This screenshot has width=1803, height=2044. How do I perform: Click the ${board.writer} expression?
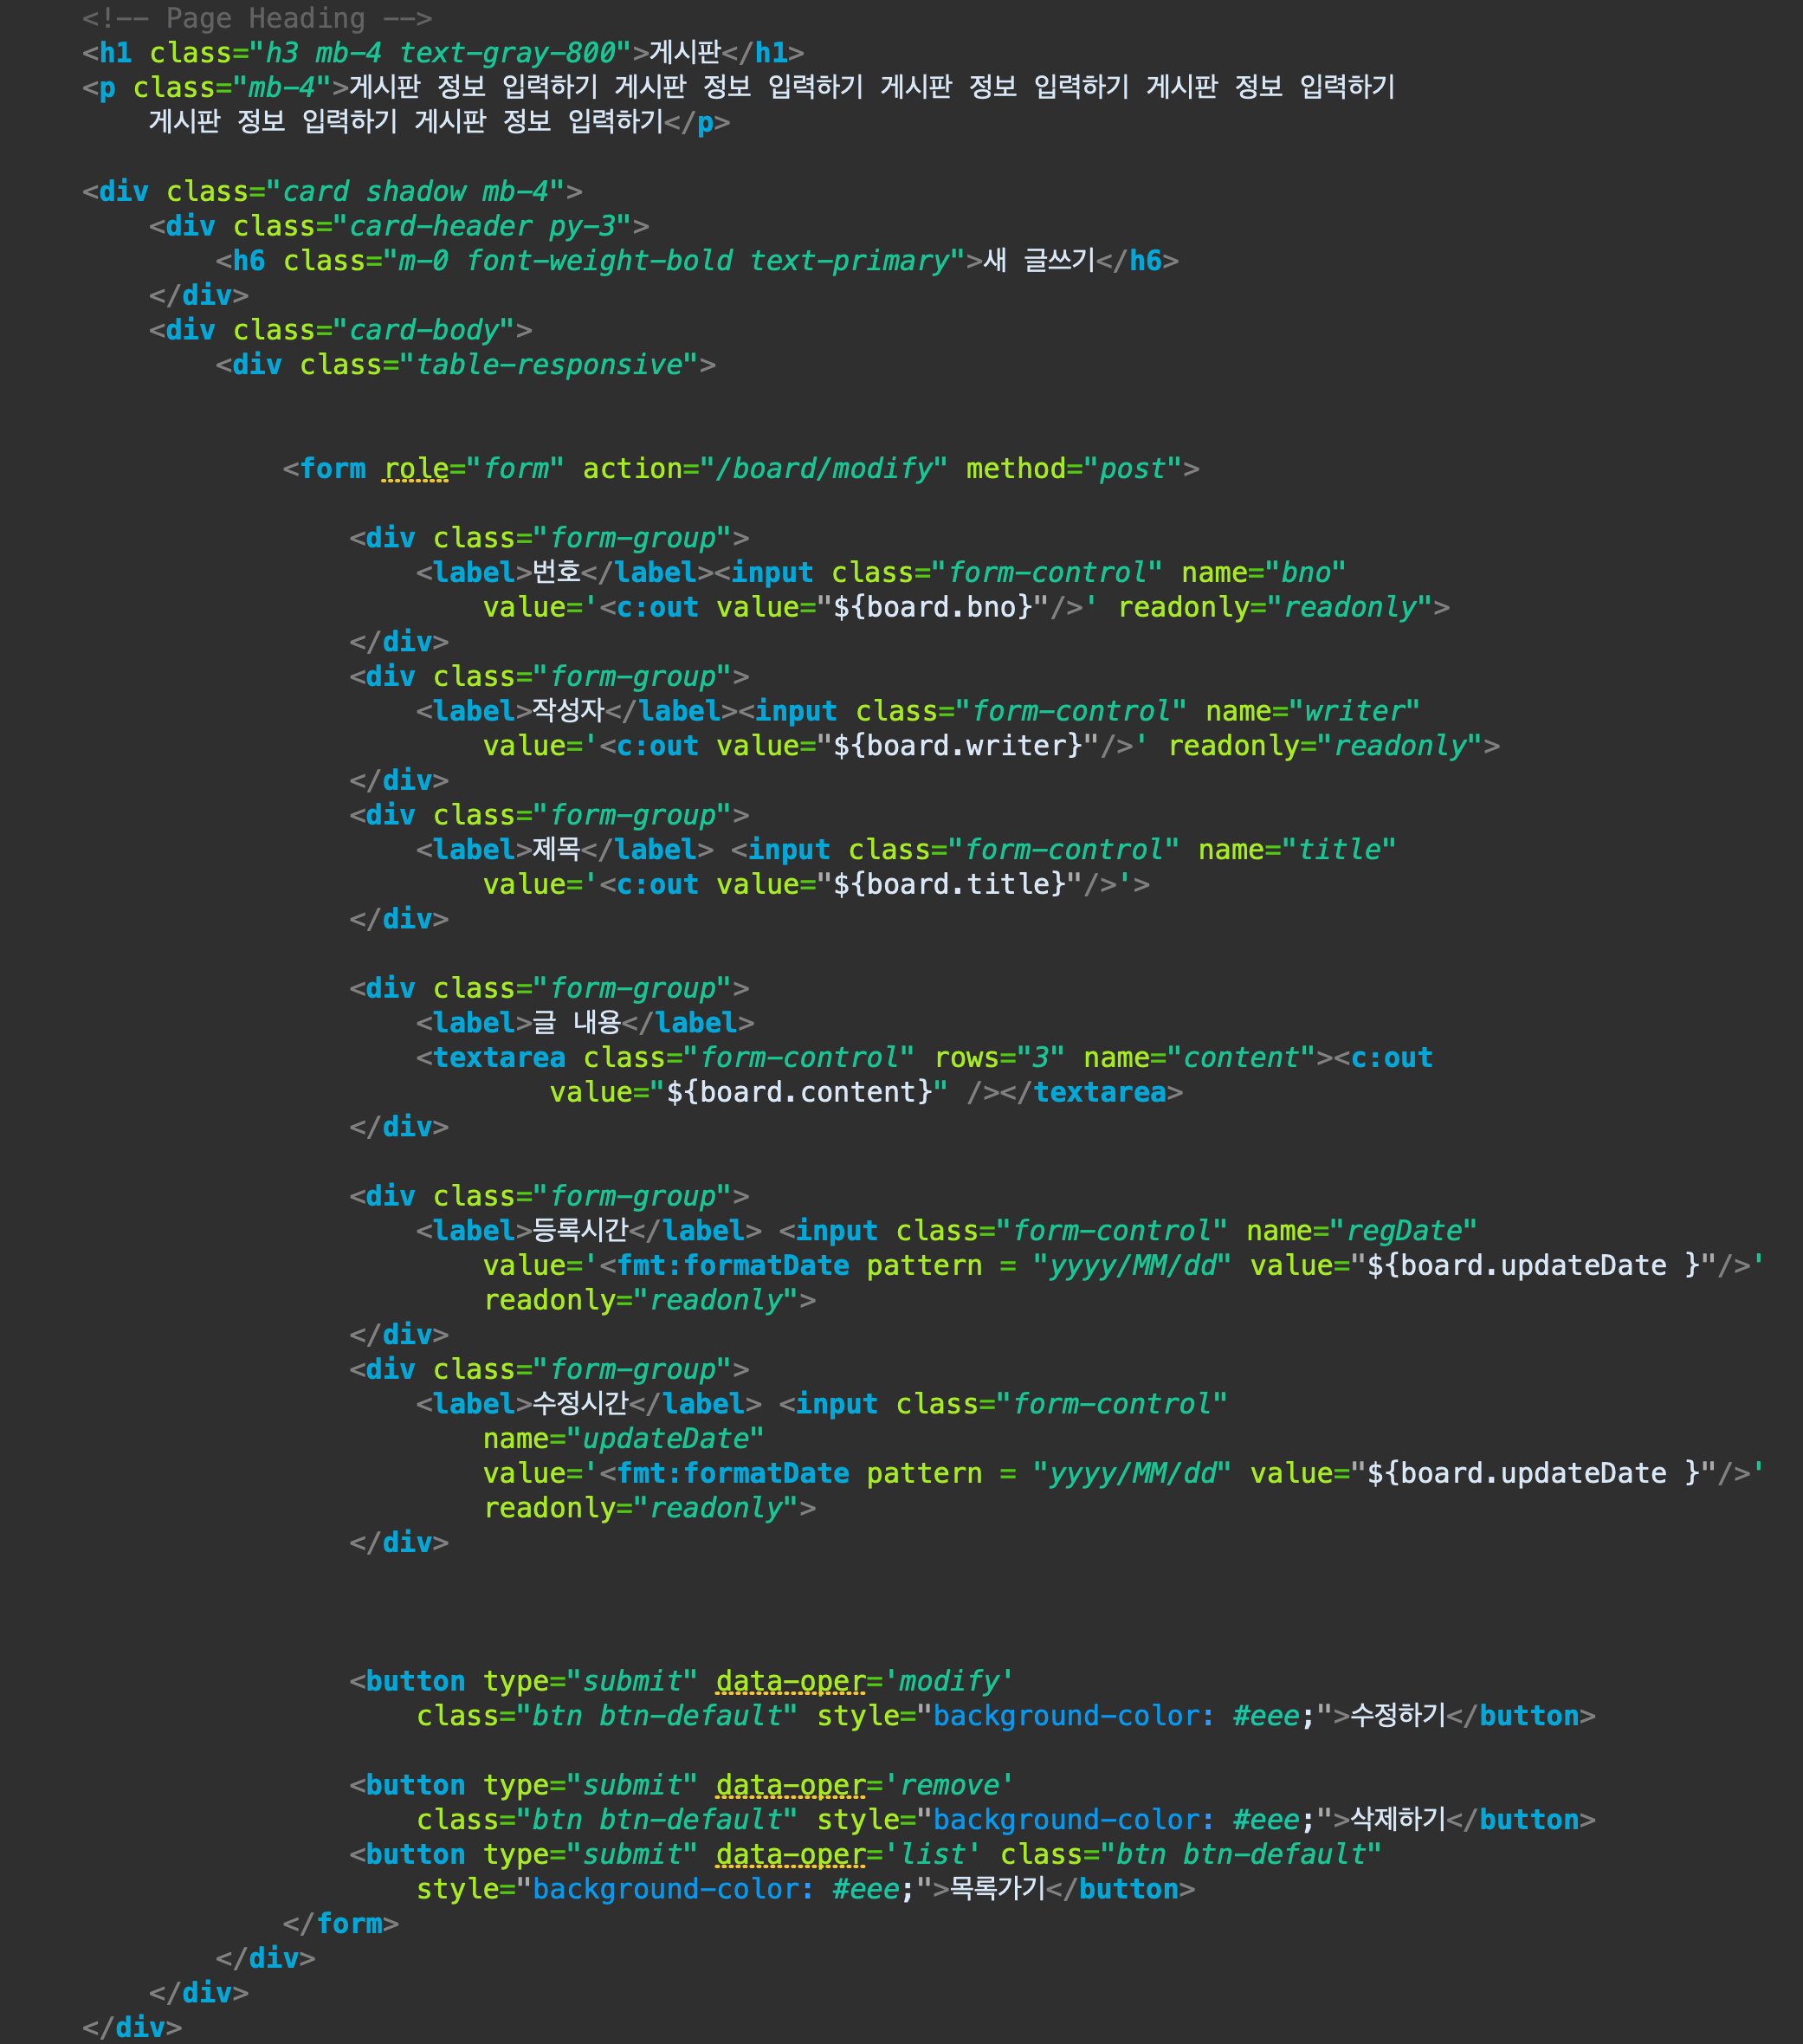[x=958, y=746]
